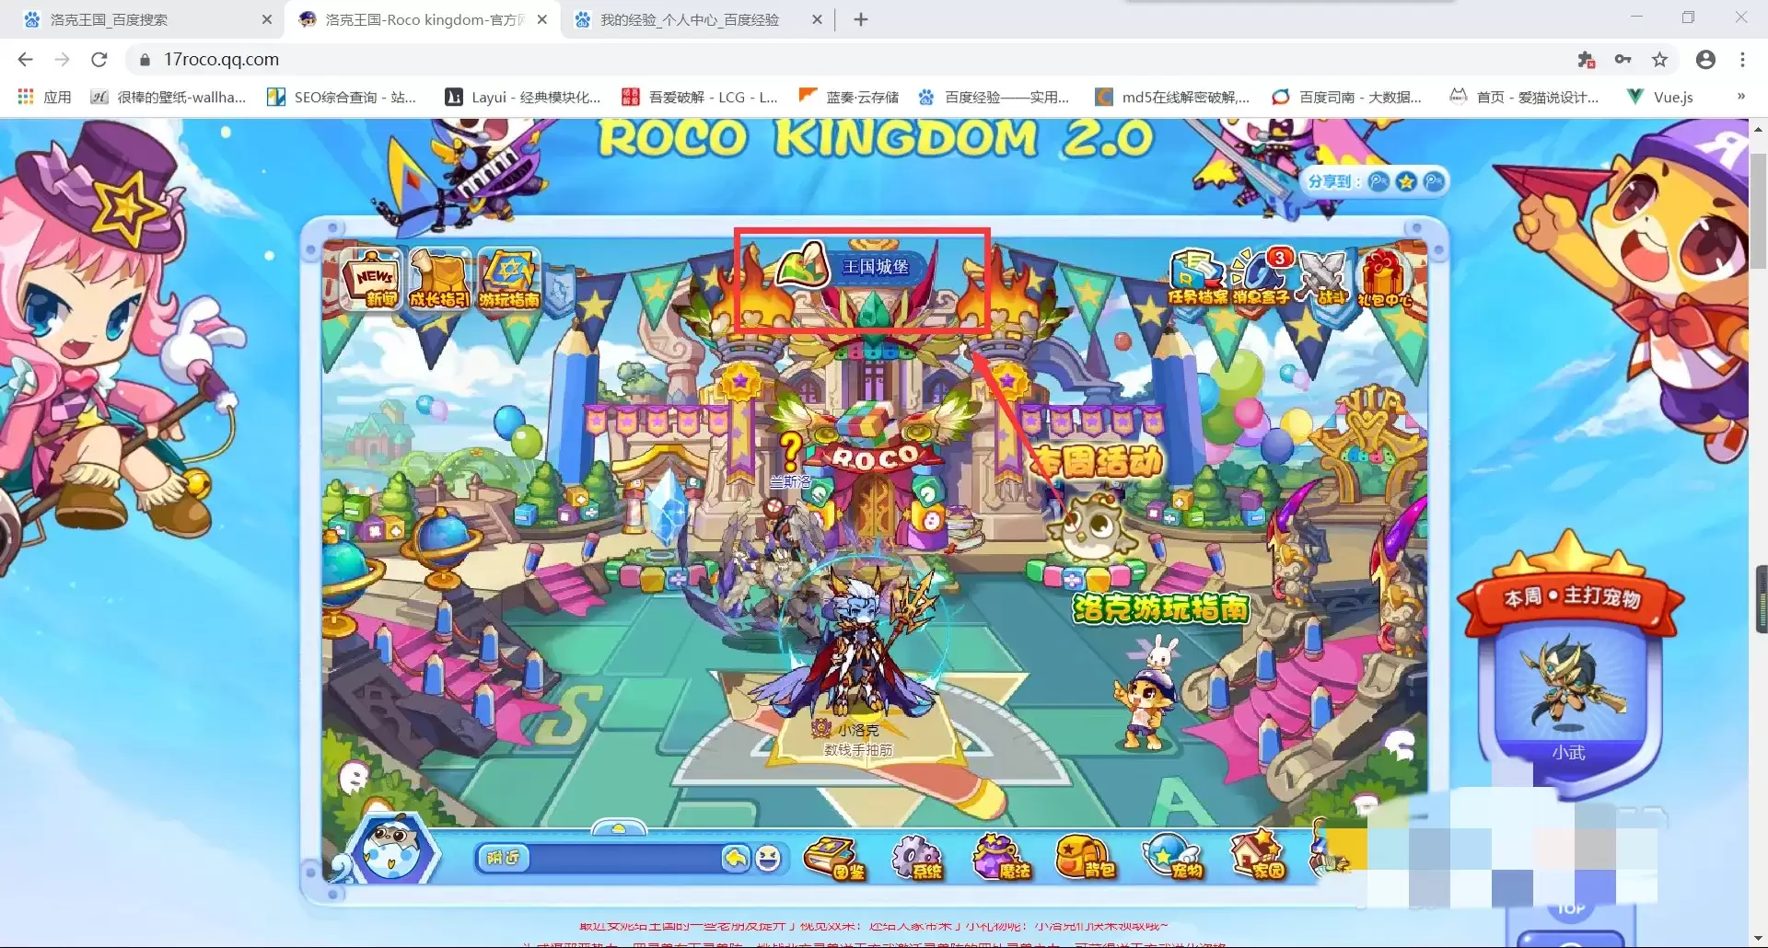Open the Chrome three-dot menu

coord(1742,60)
